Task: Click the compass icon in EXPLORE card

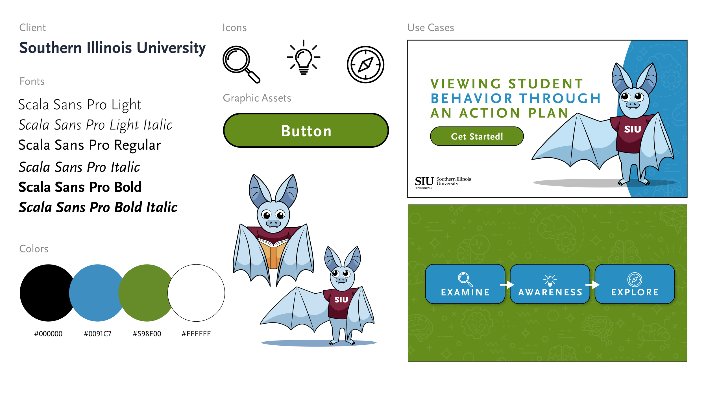Action: click(x=635, y=280)
